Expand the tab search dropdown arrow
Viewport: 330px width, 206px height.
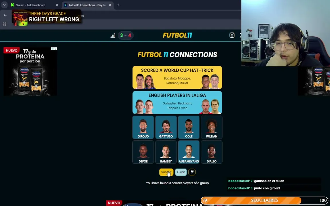click(4, 5)
